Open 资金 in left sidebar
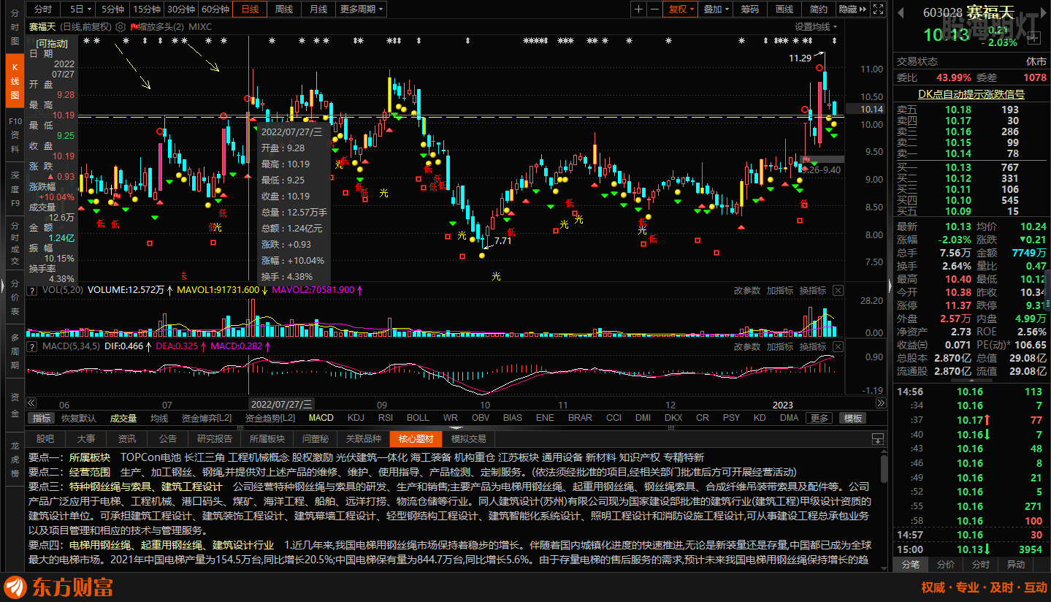 (x=15, y=405)
